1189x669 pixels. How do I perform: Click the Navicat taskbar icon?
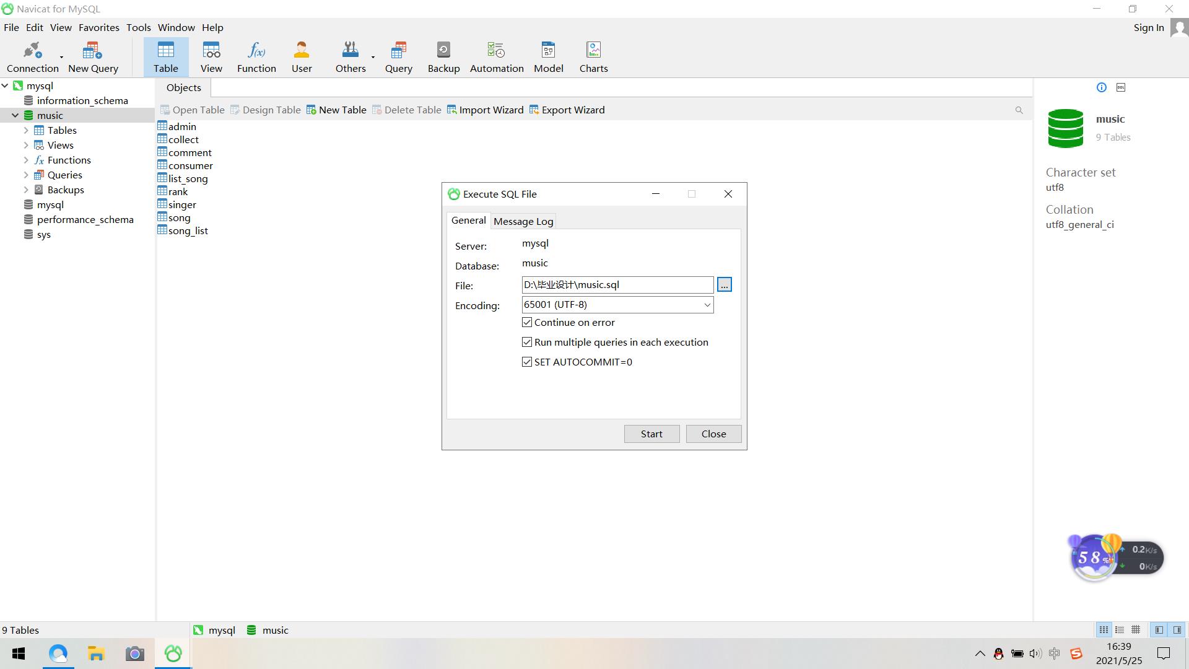(x=172, y=653)
